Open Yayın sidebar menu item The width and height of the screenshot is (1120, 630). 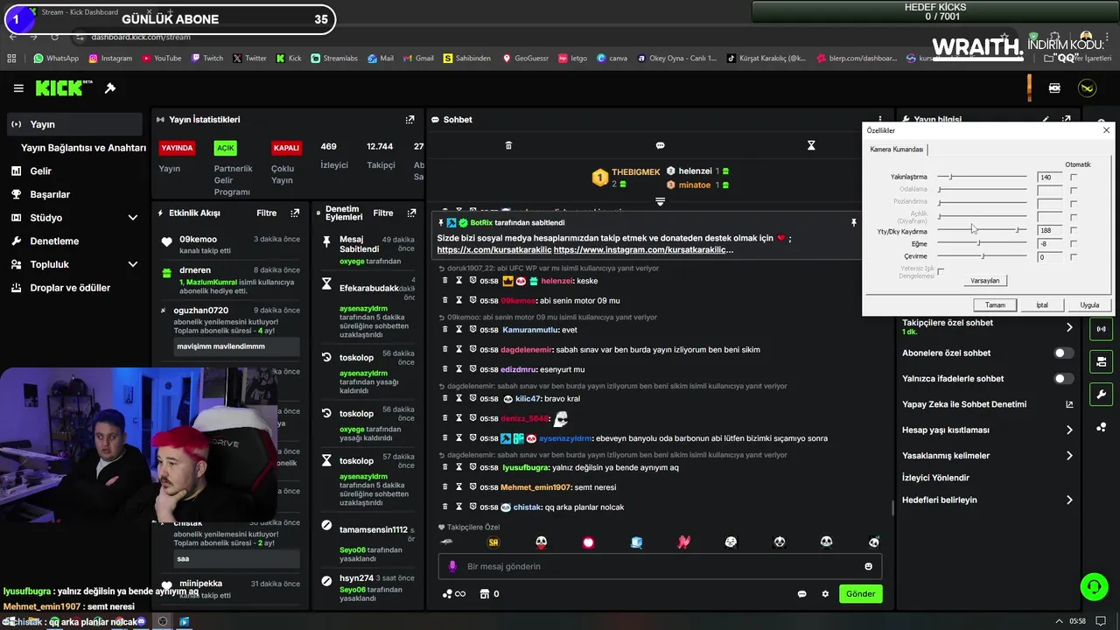pyautogui.click(x=74, y=124)
